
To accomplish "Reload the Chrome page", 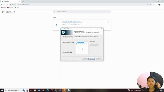I will (x=7, y=5).
